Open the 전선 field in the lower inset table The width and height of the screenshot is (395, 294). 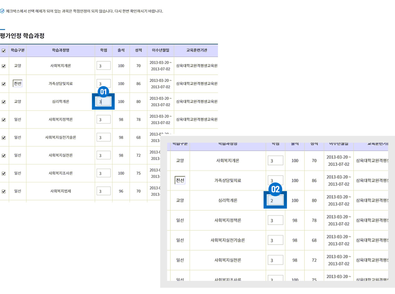pos(180,181)
